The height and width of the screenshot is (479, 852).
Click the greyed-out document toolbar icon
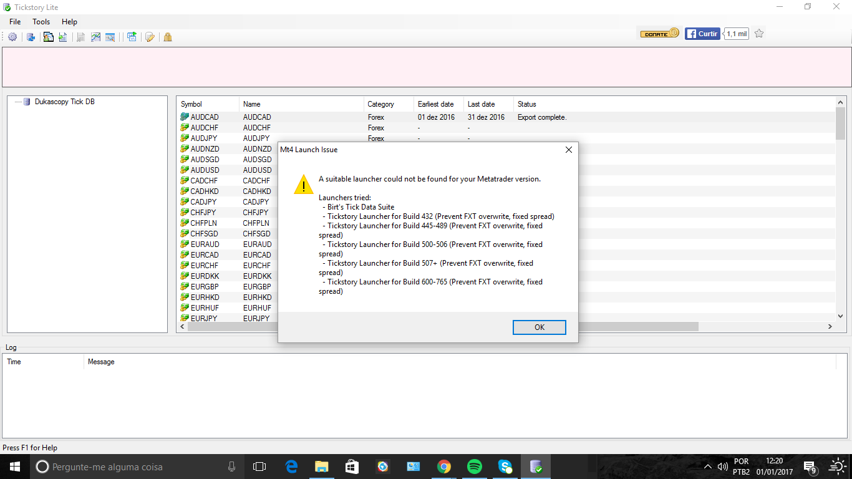[81, 37]
